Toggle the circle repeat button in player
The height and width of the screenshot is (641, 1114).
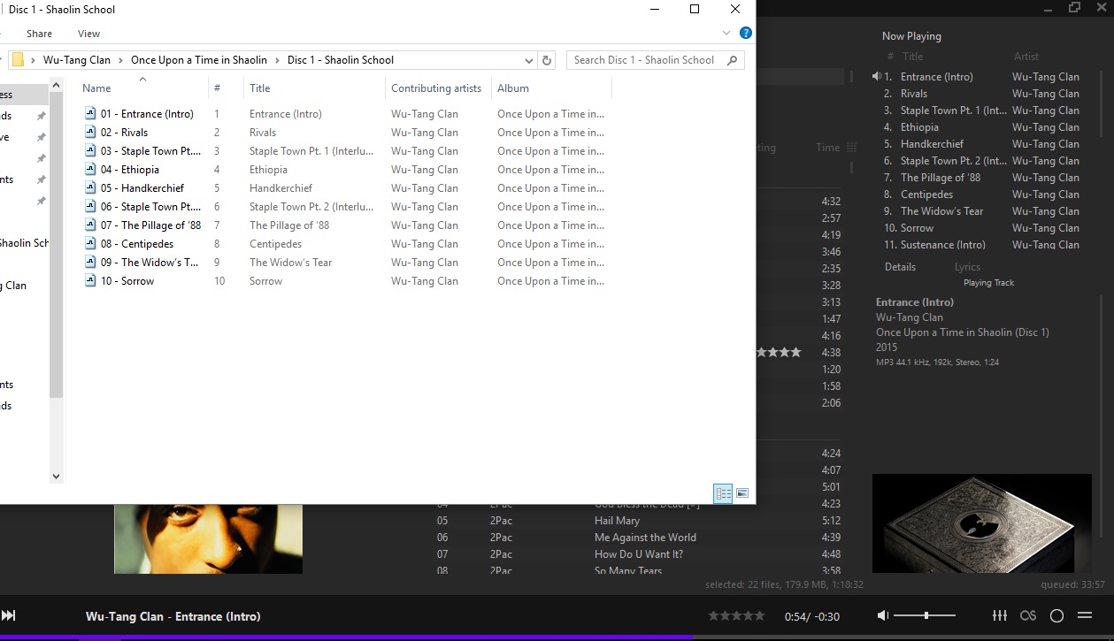pyautogui.click(x=1056, y=615)
